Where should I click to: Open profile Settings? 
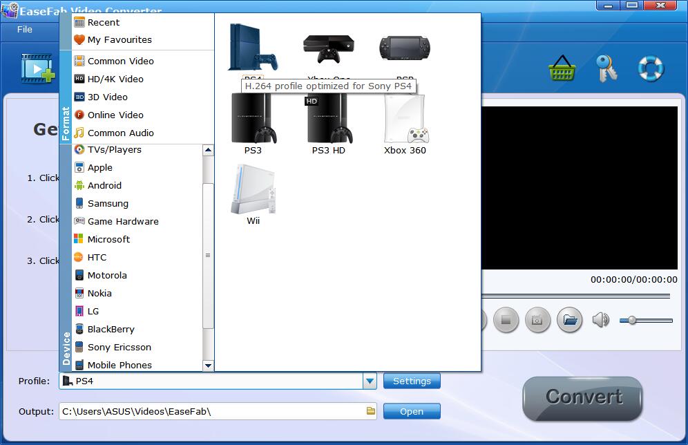tap(412, 381)
